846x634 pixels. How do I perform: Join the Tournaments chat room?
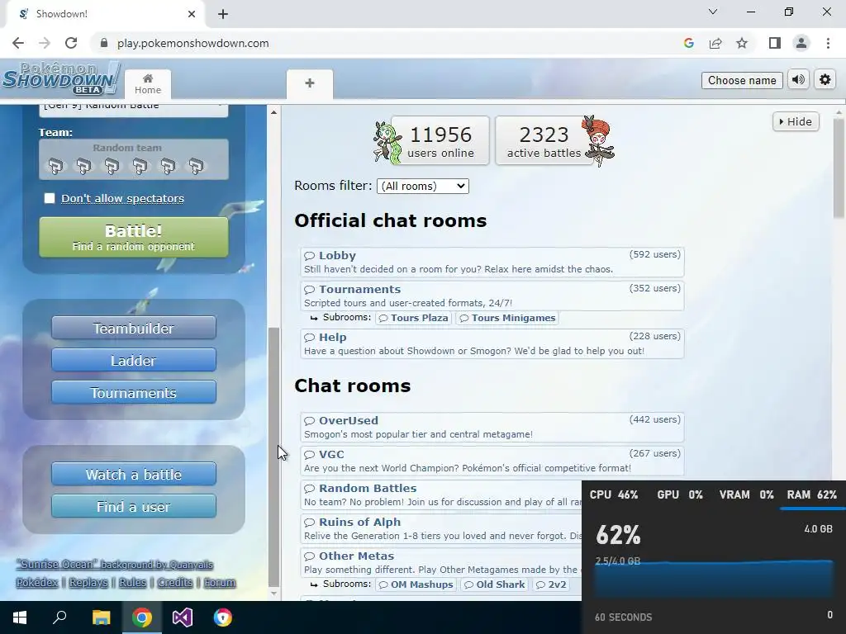[492, 296]
